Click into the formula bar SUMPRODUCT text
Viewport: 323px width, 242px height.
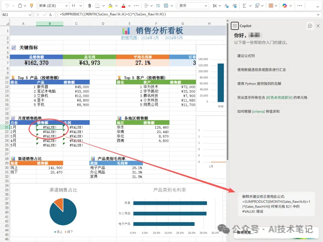tap(113, 14)
